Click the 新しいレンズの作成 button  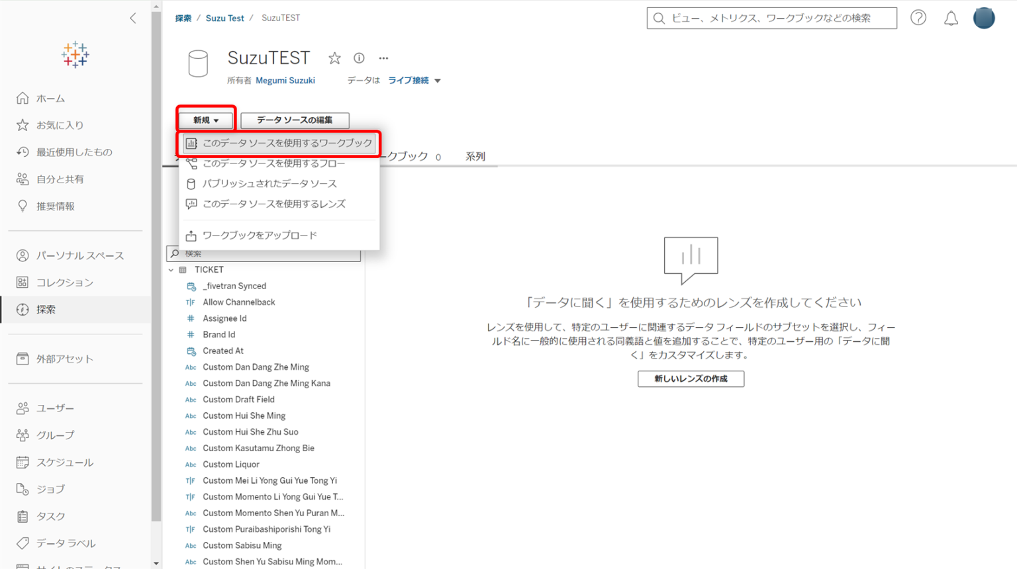point(691,378)
